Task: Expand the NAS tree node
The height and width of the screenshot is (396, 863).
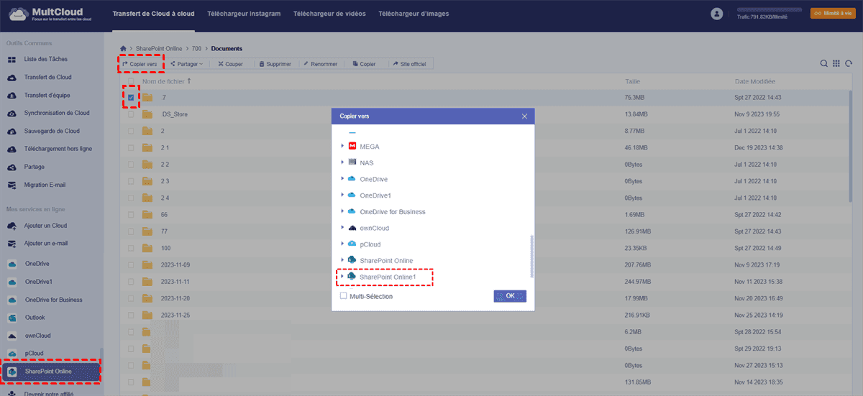Action: pos(342,162)
